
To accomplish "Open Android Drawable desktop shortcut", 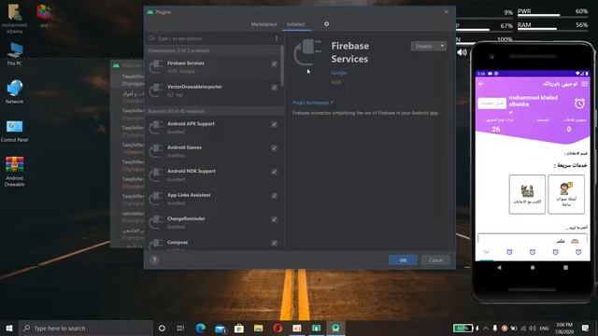I will pyautogui.click(x=15, y=172).
